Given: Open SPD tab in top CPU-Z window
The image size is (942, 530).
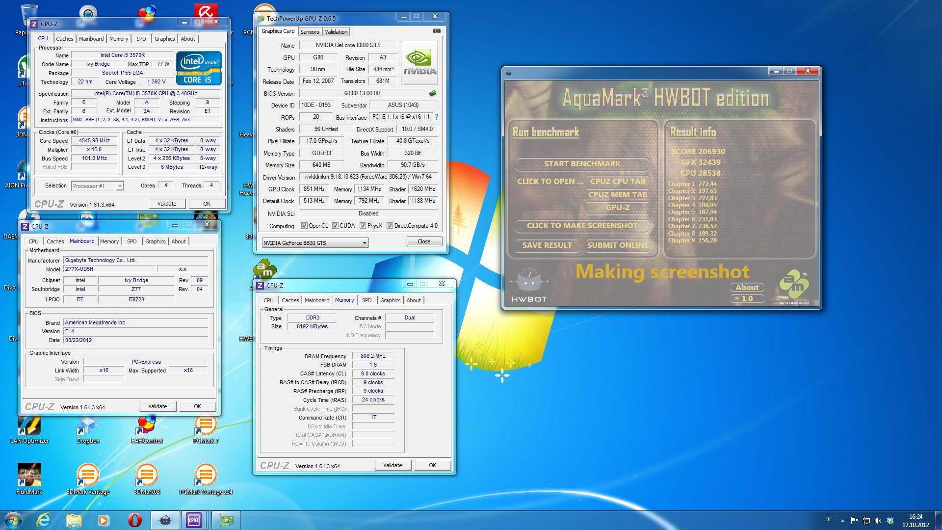Looking at the screenshot, I should pyautogui.click(x=141, y=39).
